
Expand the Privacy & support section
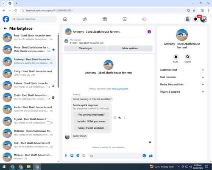[x=182, y=92]
